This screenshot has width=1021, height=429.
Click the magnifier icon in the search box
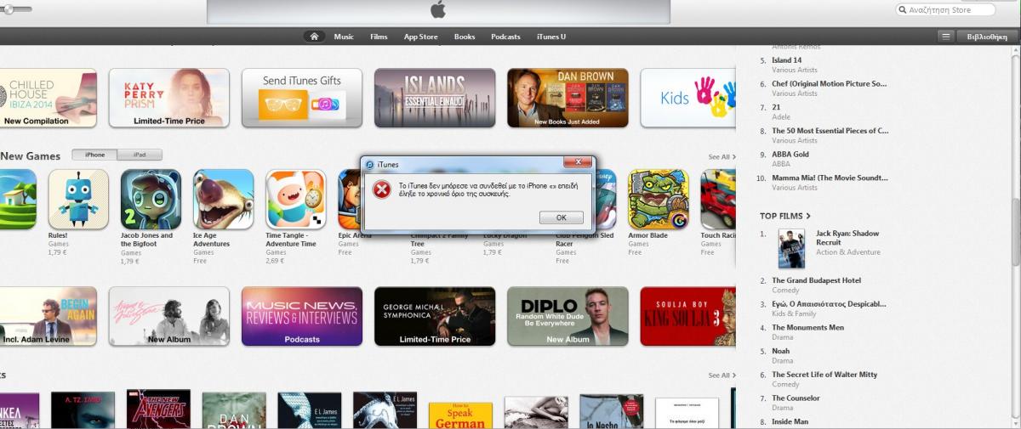coord(902,10)
